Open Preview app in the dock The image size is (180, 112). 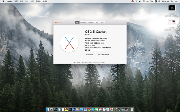[85, 109]
